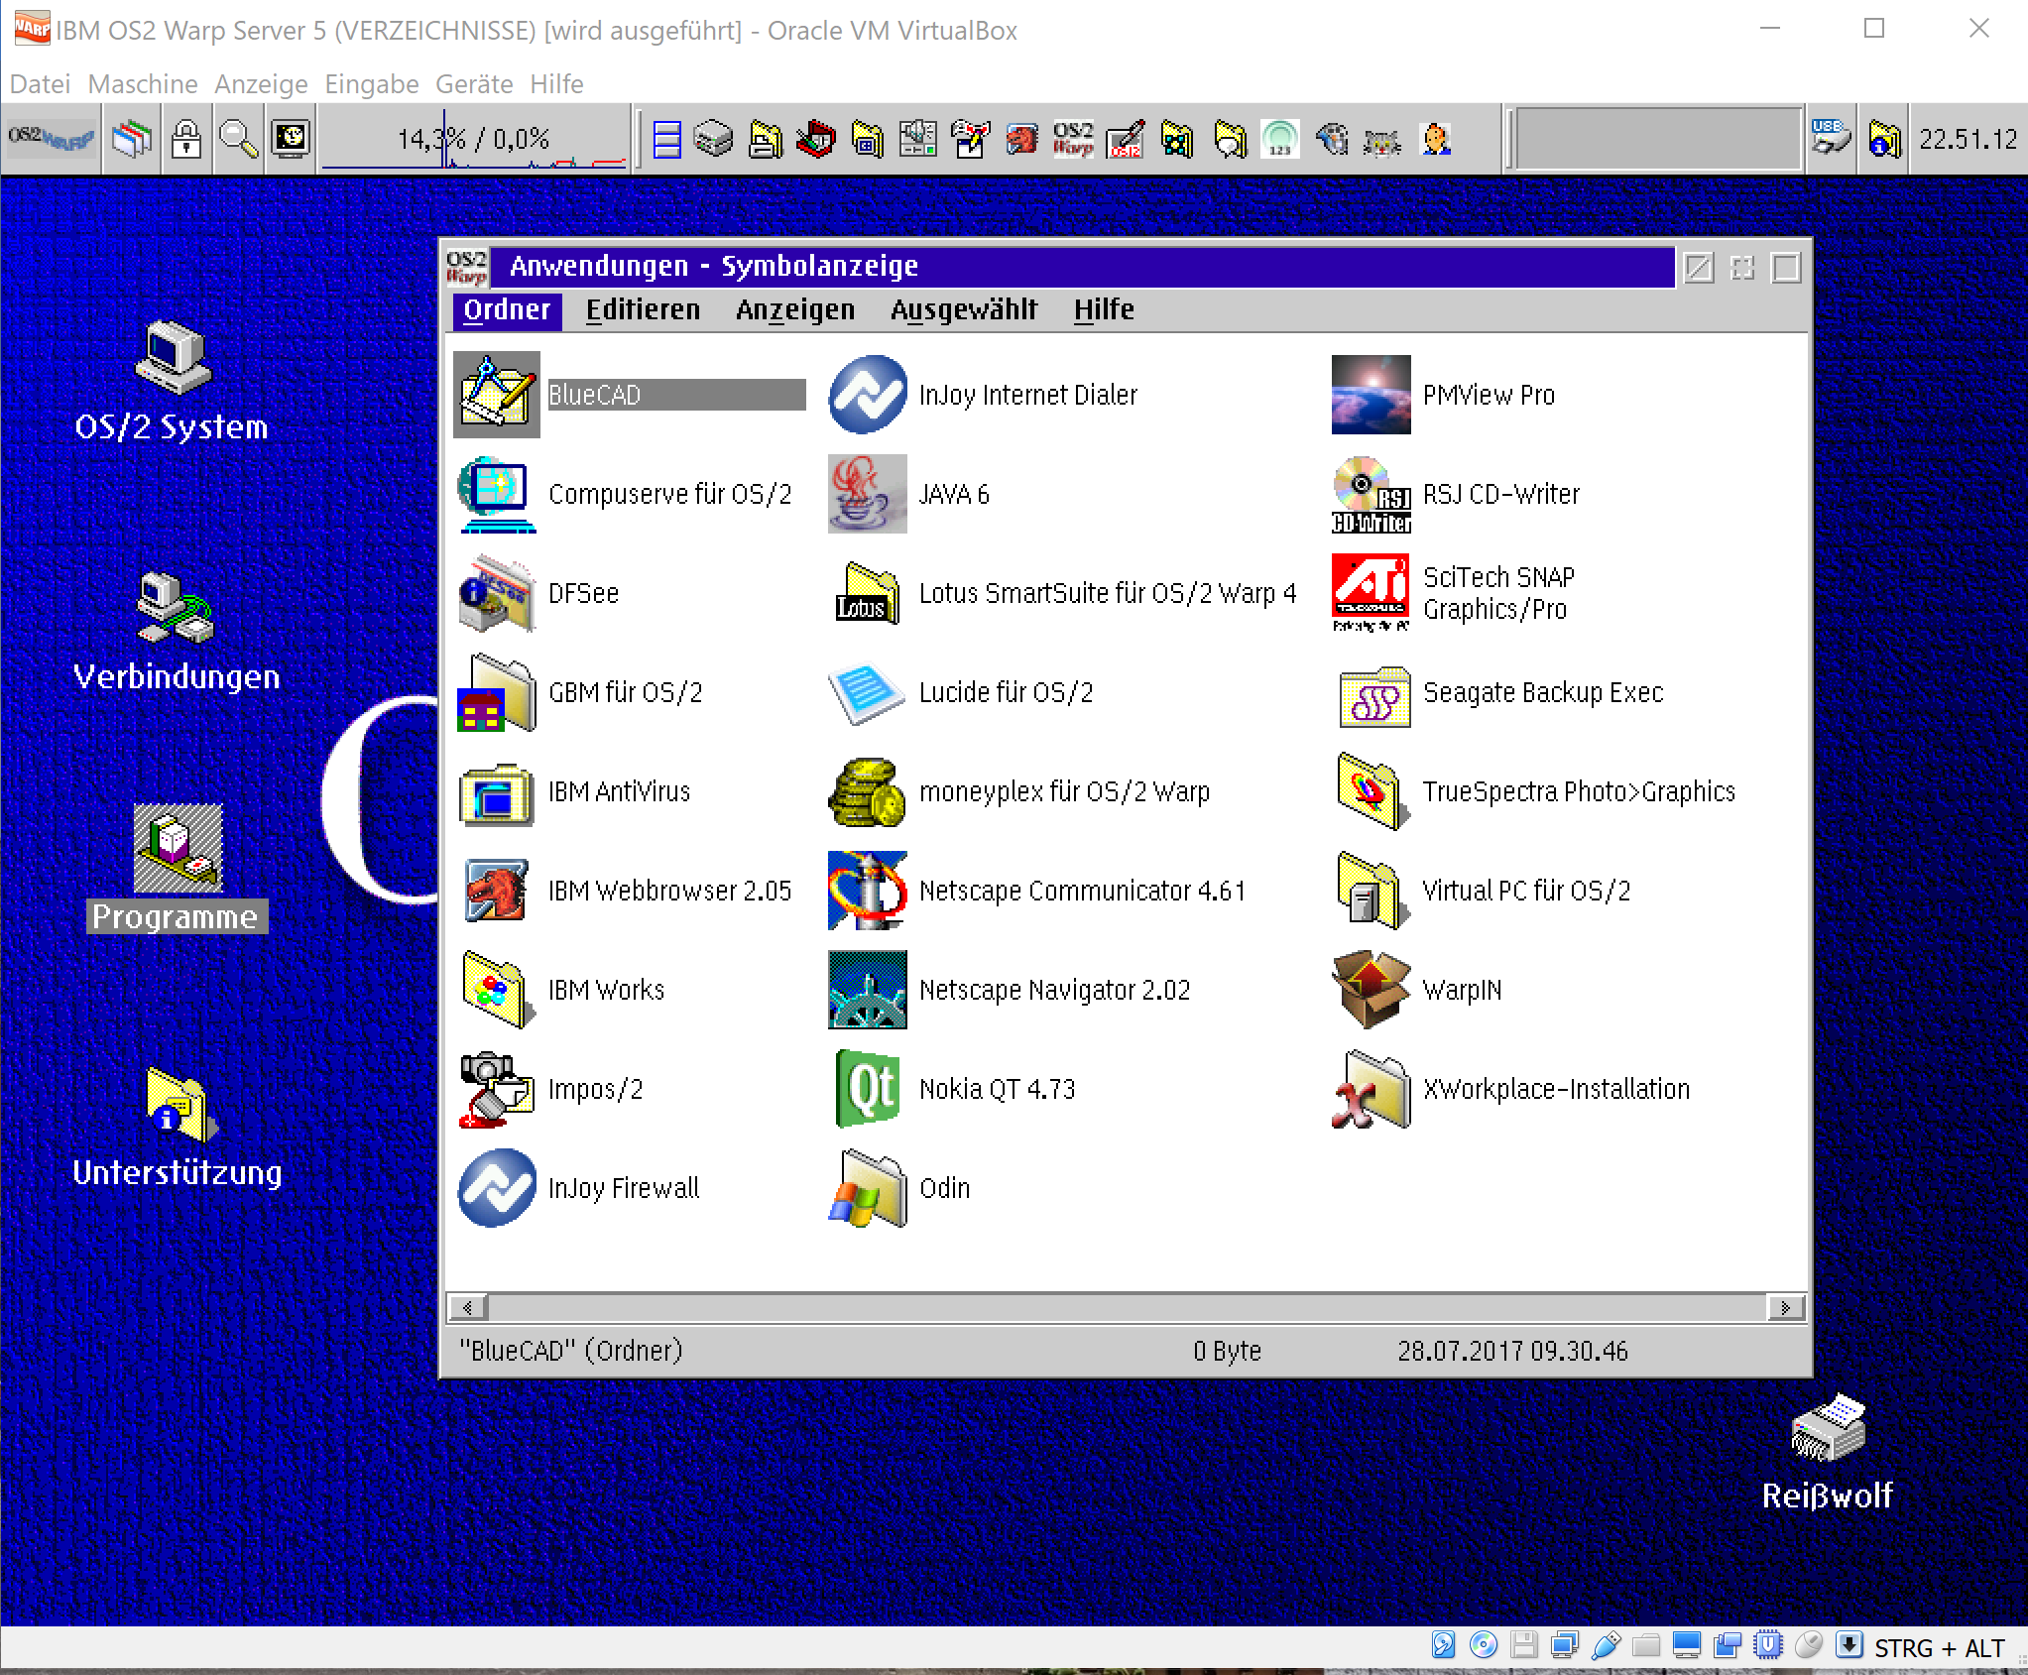Open the Anzeigen menu
This screenshot has width=2028, height=1675.
coord(795,310)
